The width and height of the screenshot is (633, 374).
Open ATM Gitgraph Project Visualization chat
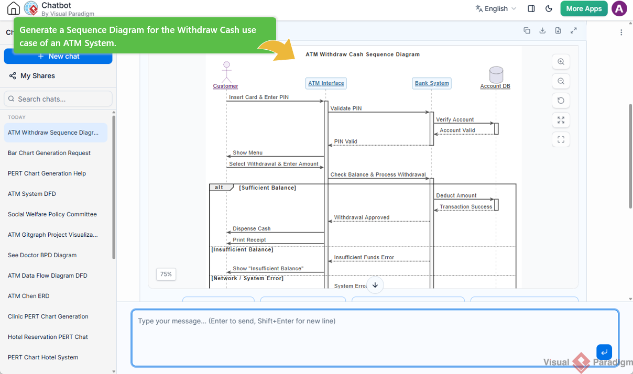(56, 235)
